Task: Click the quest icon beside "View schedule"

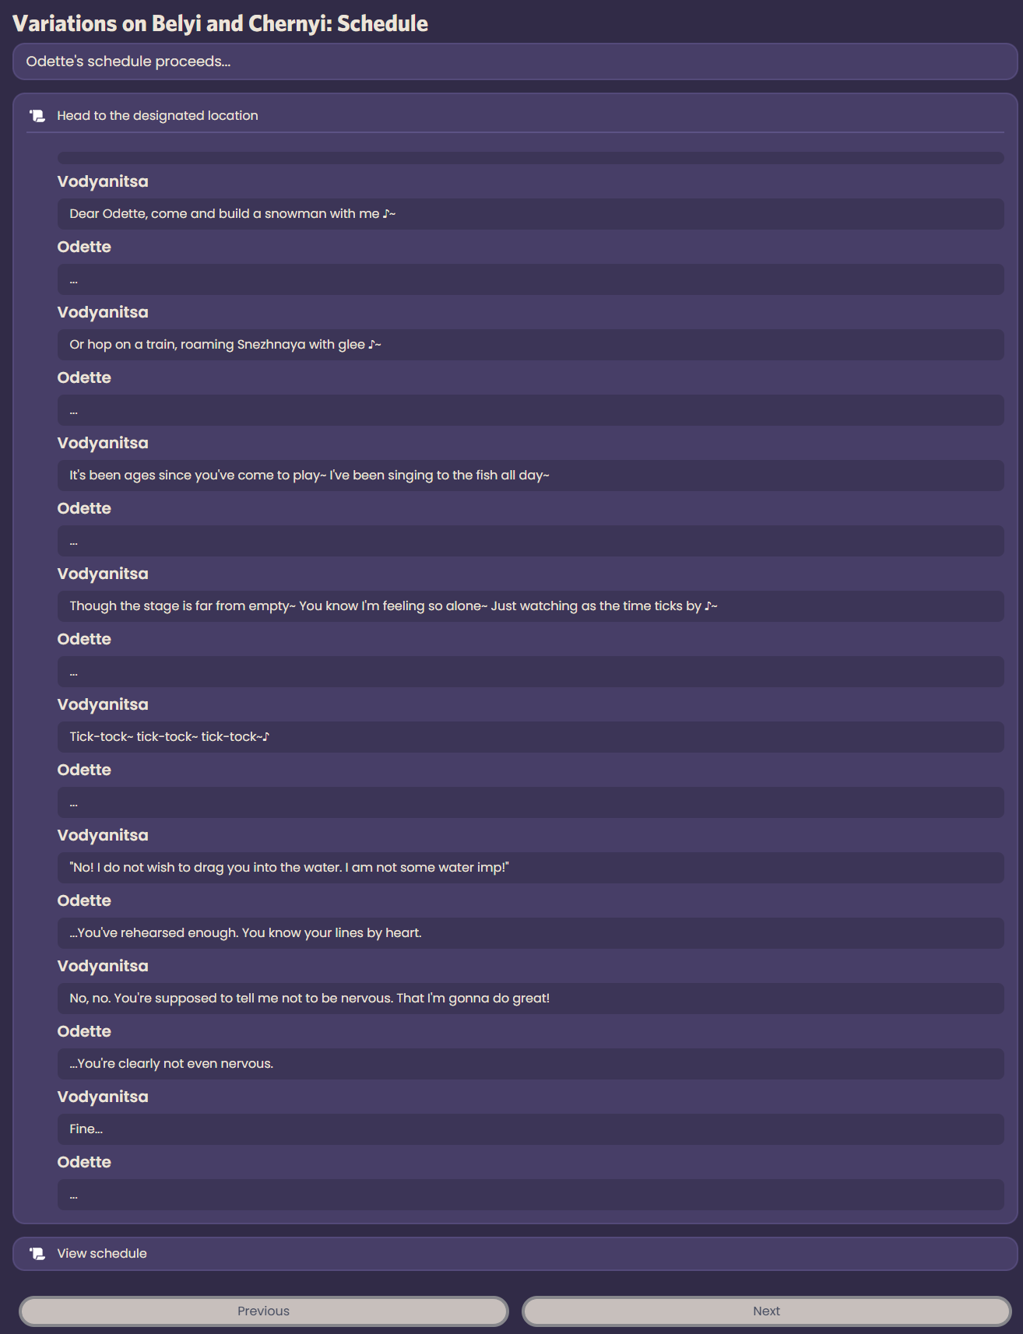Action: [37, 1254]
